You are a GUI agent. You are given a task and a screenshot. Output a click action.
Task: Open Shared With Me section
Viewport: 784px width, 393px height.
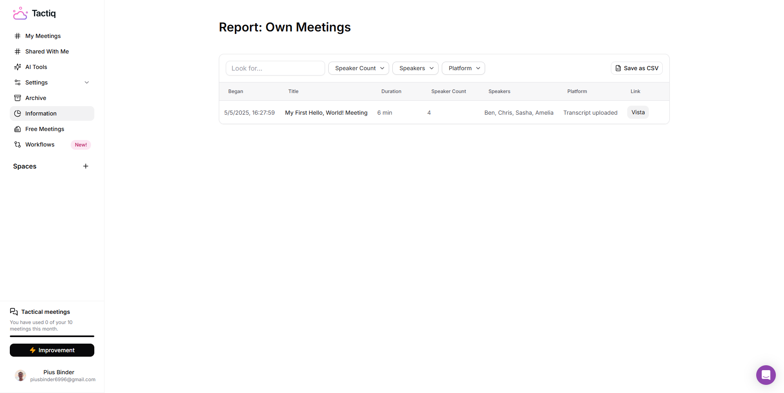(47, 51)
